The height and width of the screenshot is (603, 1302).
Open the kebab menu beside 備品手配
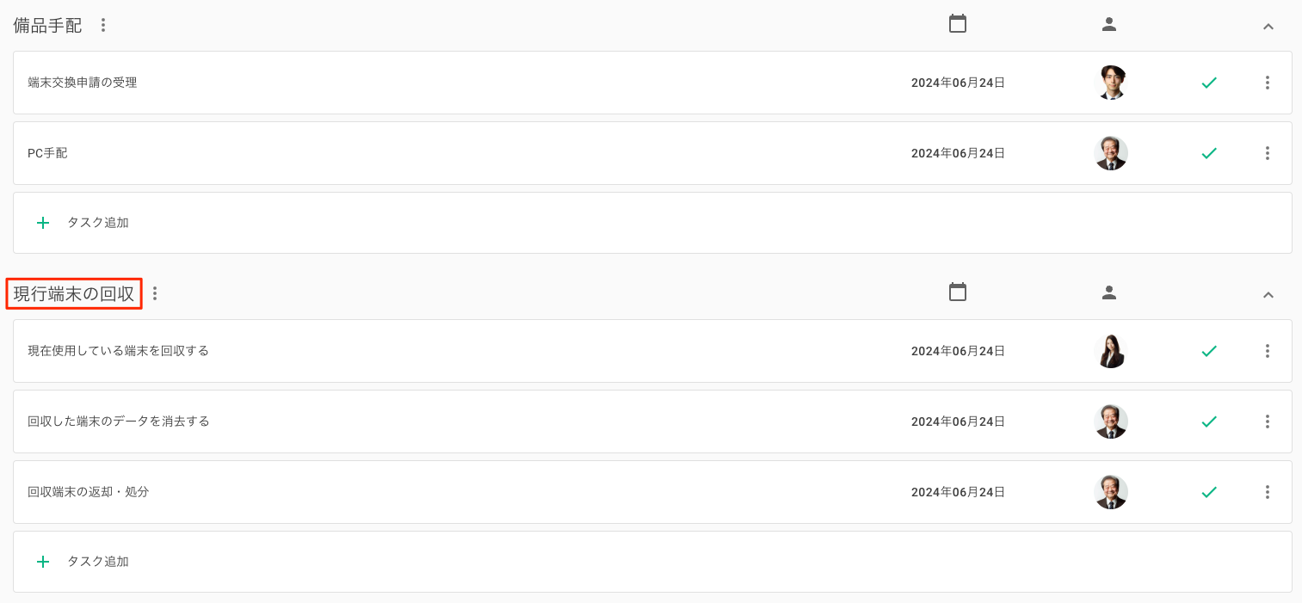[x=103, y=25]
